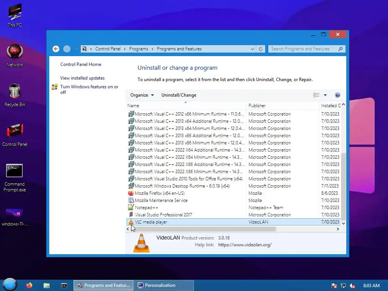
Task: Open the Recycle Bin desktop icon
Action: (15, 95)
